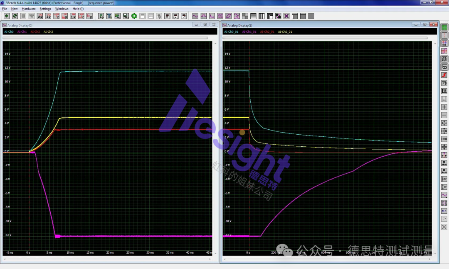This screenshot has width=449, height=269.
Task: Click the scroll-up arrow of Analog Display(0)
Action: coord(215,44)
